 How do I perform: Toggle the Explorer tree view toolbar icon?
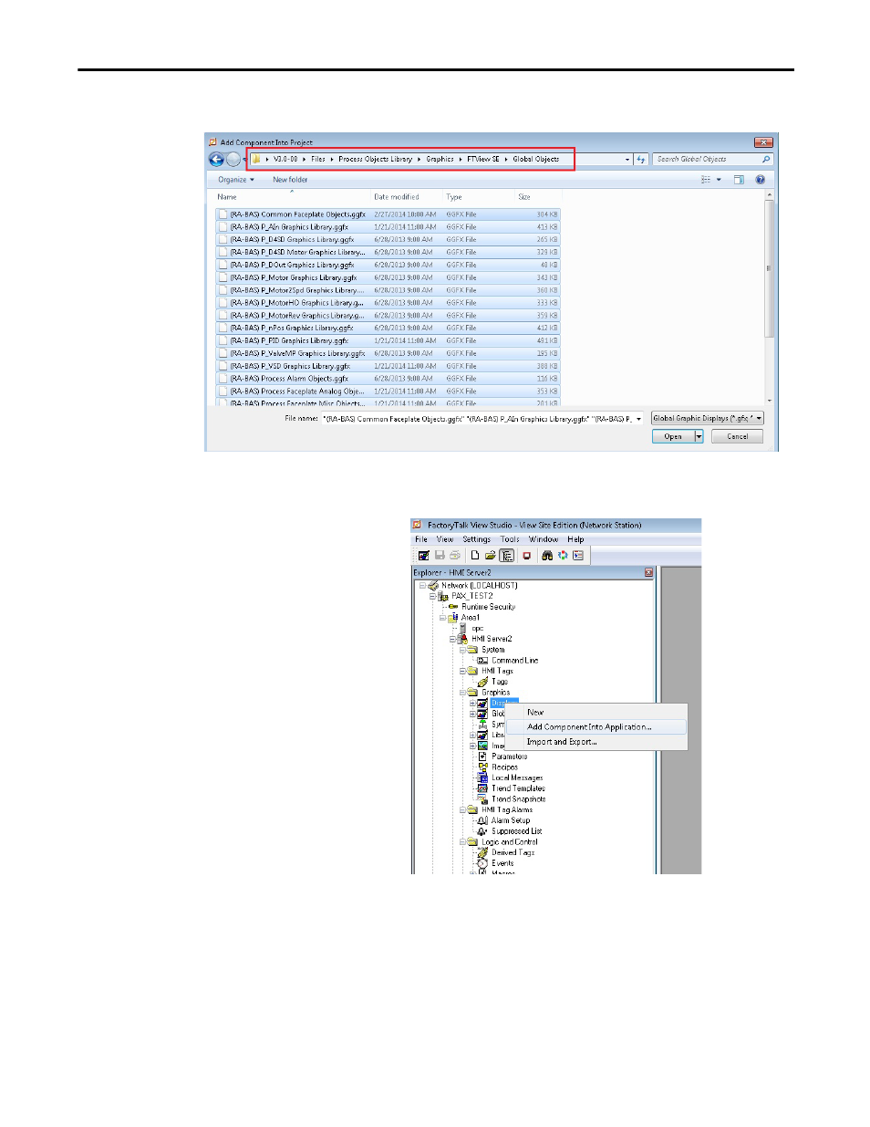point(507,556)
